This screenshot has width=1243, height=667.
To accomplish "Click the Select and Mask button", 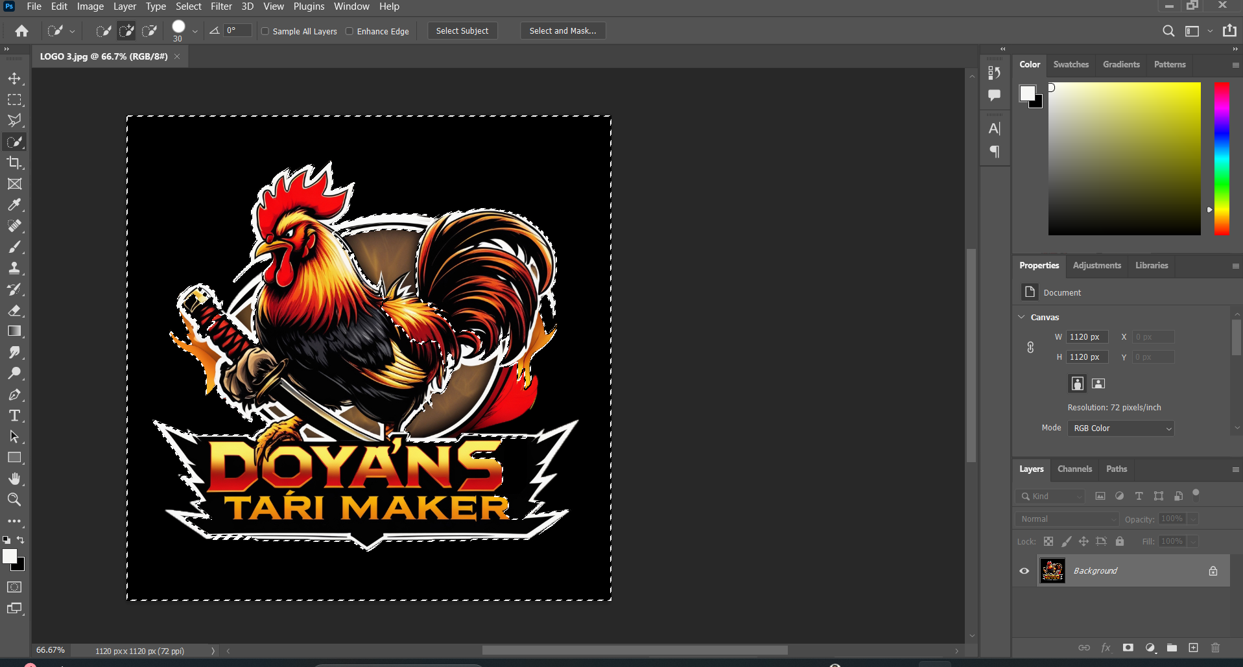I will 562,31.
